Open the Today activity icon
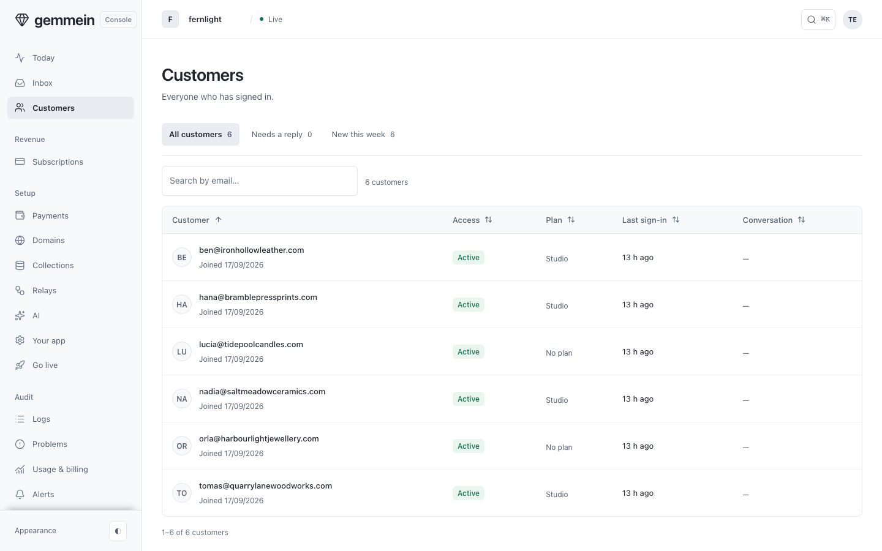This screenshot has height=551, width=882. (20, 58)
